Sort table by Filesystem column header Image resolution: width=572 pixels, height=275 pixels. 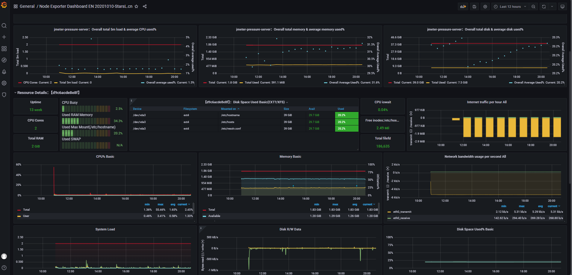coord(190,109)
